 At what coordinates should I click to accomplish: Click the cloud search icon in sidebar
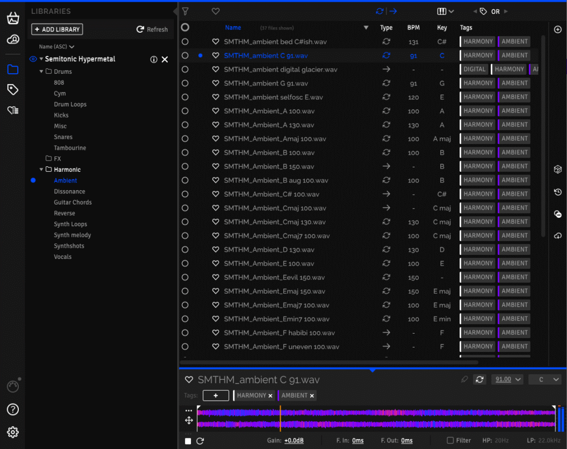(x=13, y=39)
